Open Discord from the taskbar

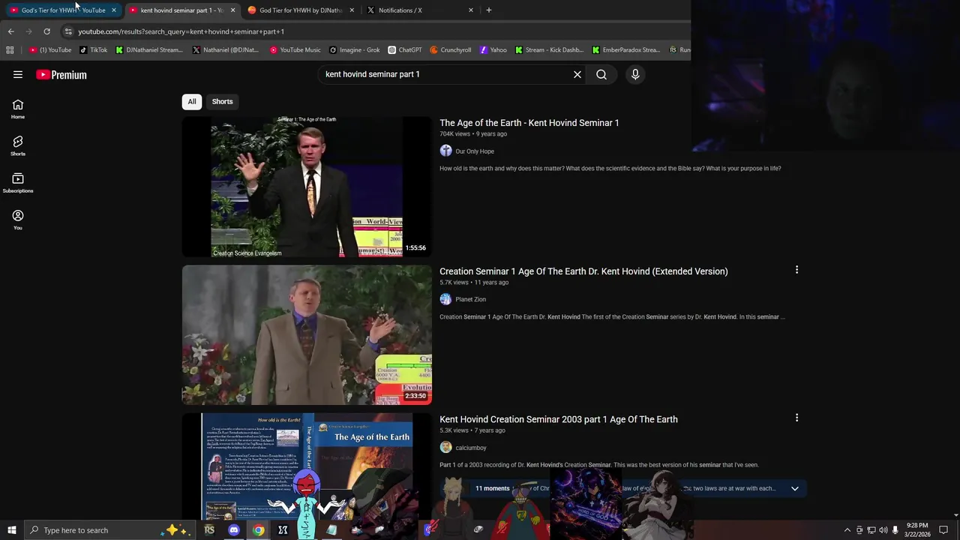(x=234, y=530)
